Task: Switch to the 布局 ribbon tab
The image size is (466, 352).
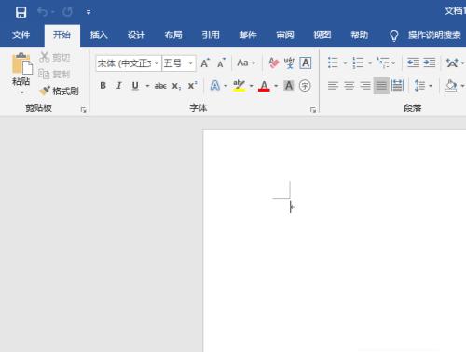Action: click(173, 35)
